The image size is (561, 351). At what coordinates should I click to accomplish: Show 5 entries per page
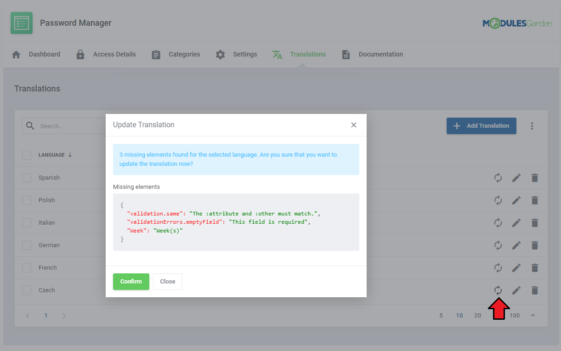tap(441, 316)
